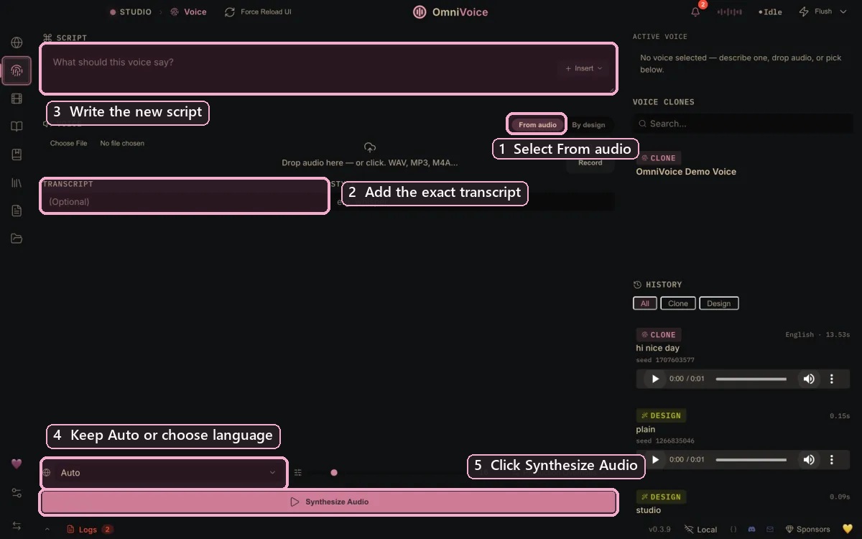Open the bookmark-book icon in the sidebar
The height and width of the screenshot is (539, 862).
[17, 155]
